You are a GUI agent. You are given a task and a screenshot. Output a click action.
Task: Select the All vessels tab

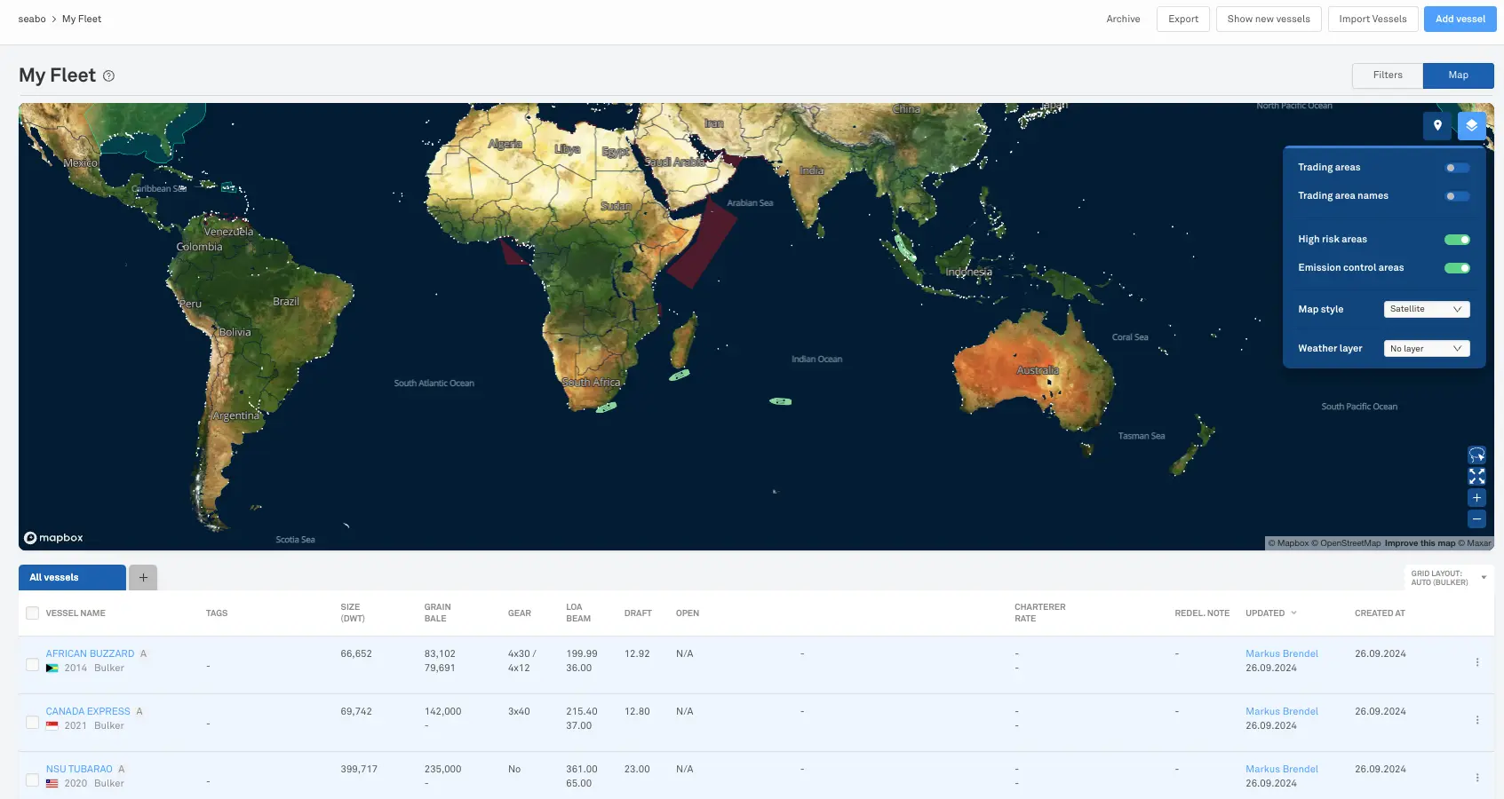pos(72,577)
